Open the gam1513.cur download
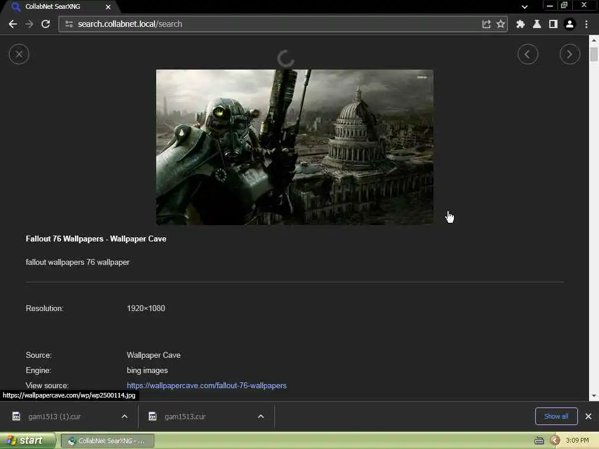This screenshot has height=449, width=599. 185,416
